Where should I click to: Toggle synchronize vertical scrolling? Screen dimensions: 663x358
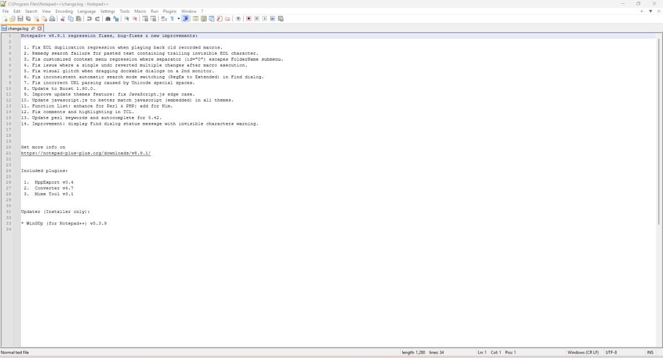click(145, 18)
